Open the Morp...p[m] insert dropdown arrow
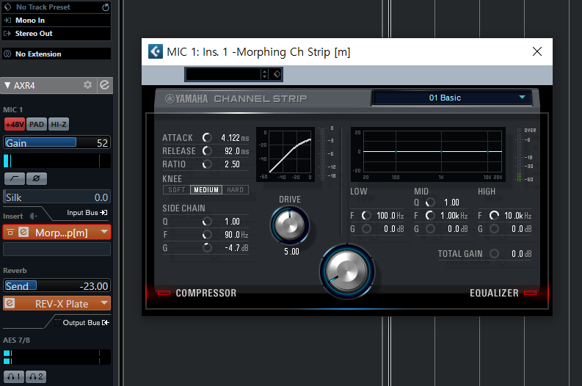Image resolution: width=582 pixels, height=386 pixels. pyautogui.click(x=105, y=233)
